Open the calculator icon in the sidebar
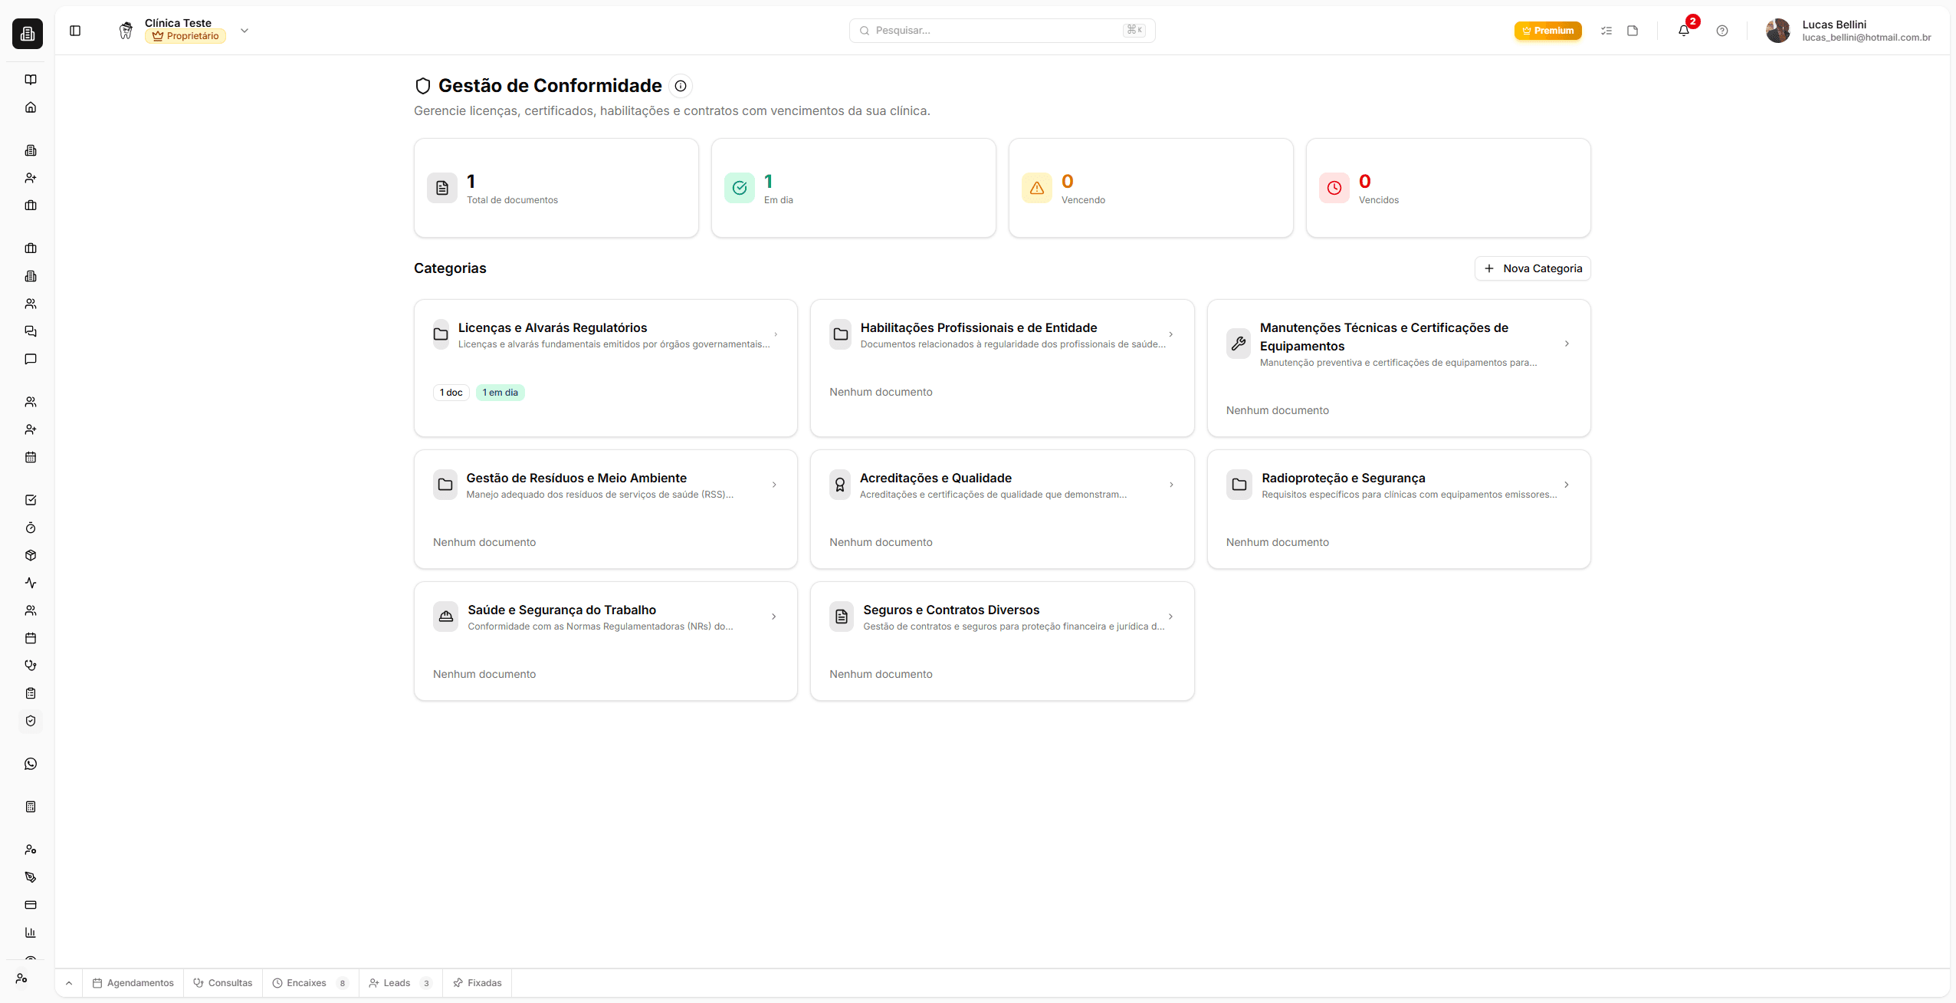The image size is (1956, 1003). click(31, 806)
